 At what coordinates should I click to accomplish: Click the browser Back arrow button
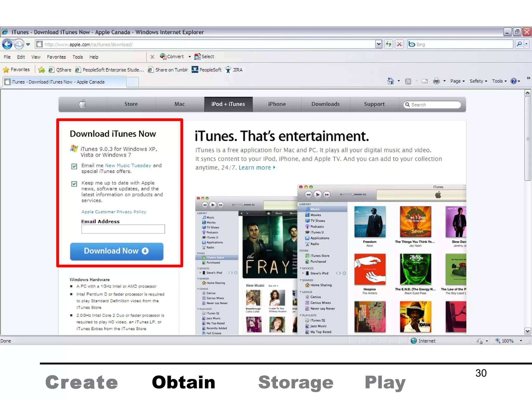point(7,44)
